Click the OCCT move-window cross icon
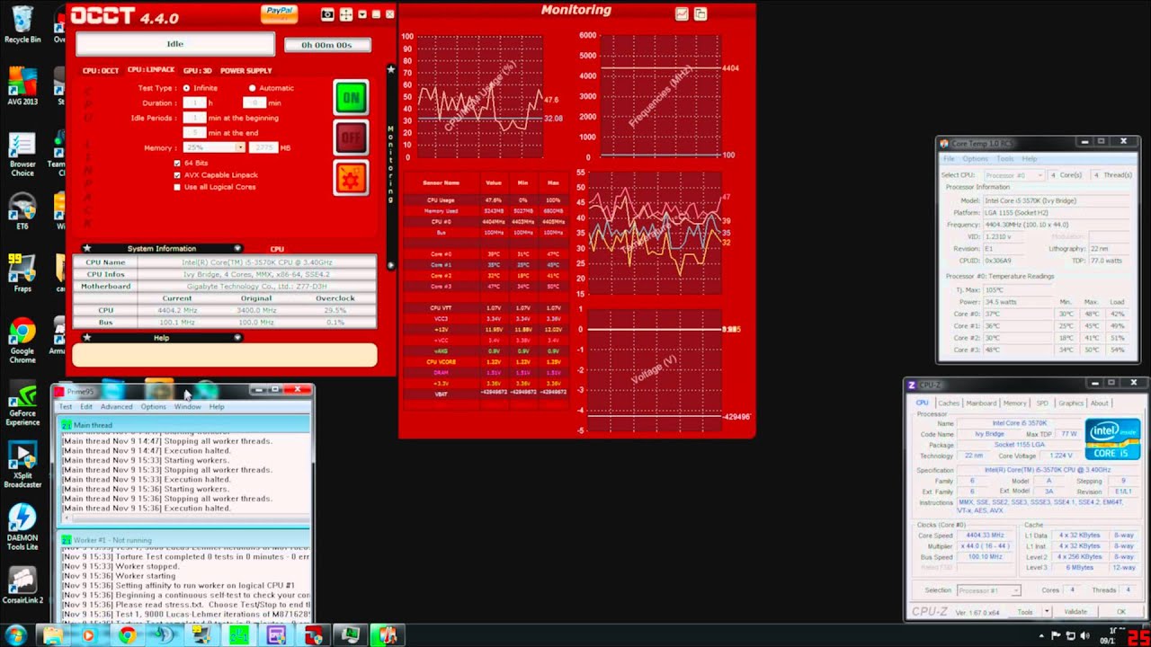The width and height of the screenshot is (1151, 647). (347, 14)
